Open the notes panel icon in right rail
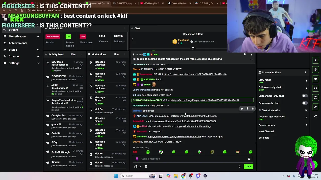321x180 pixels. click(x=315, y=70)
